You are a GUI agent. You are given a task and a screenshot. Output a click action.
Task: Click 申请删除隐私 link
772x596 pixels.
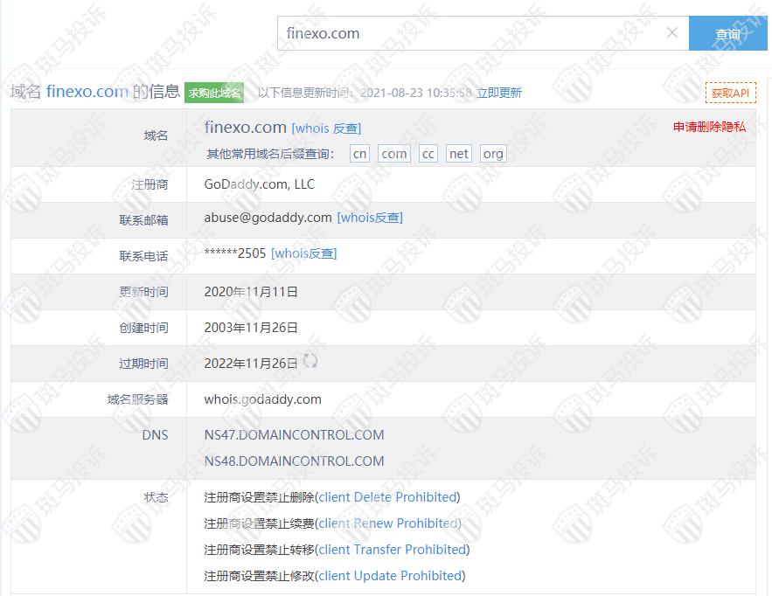pyautogui.click(x=709, y=127)
